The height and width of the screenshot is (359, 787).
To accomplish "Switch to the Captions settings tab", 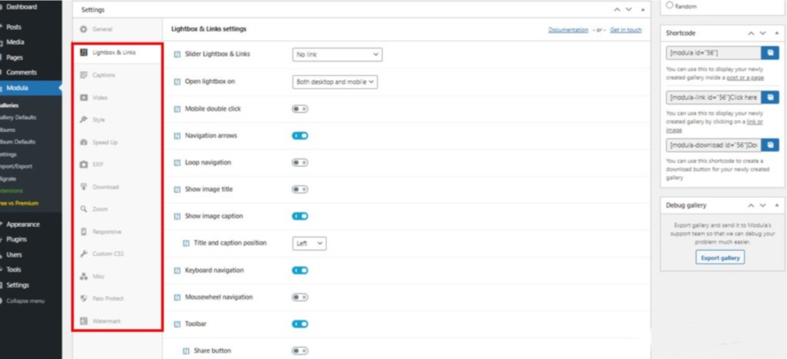I will 103,75.
